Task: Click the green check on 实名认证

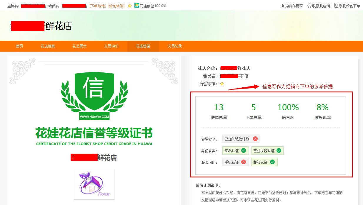Action: pos(244,151)
